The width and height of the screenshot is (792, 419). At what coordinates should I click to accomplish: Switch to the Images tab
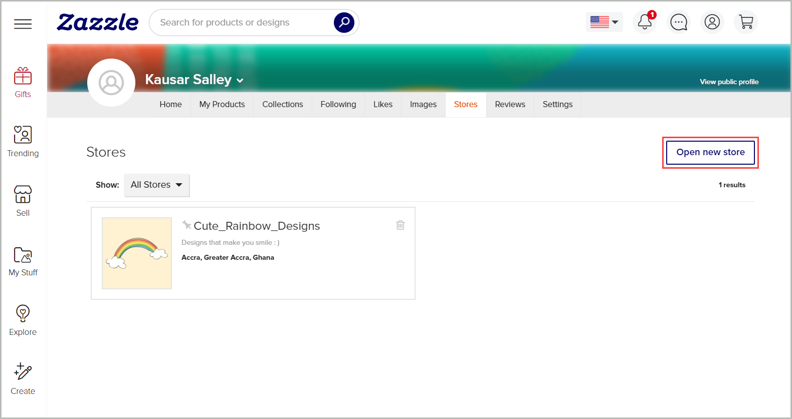click(423, 105)
